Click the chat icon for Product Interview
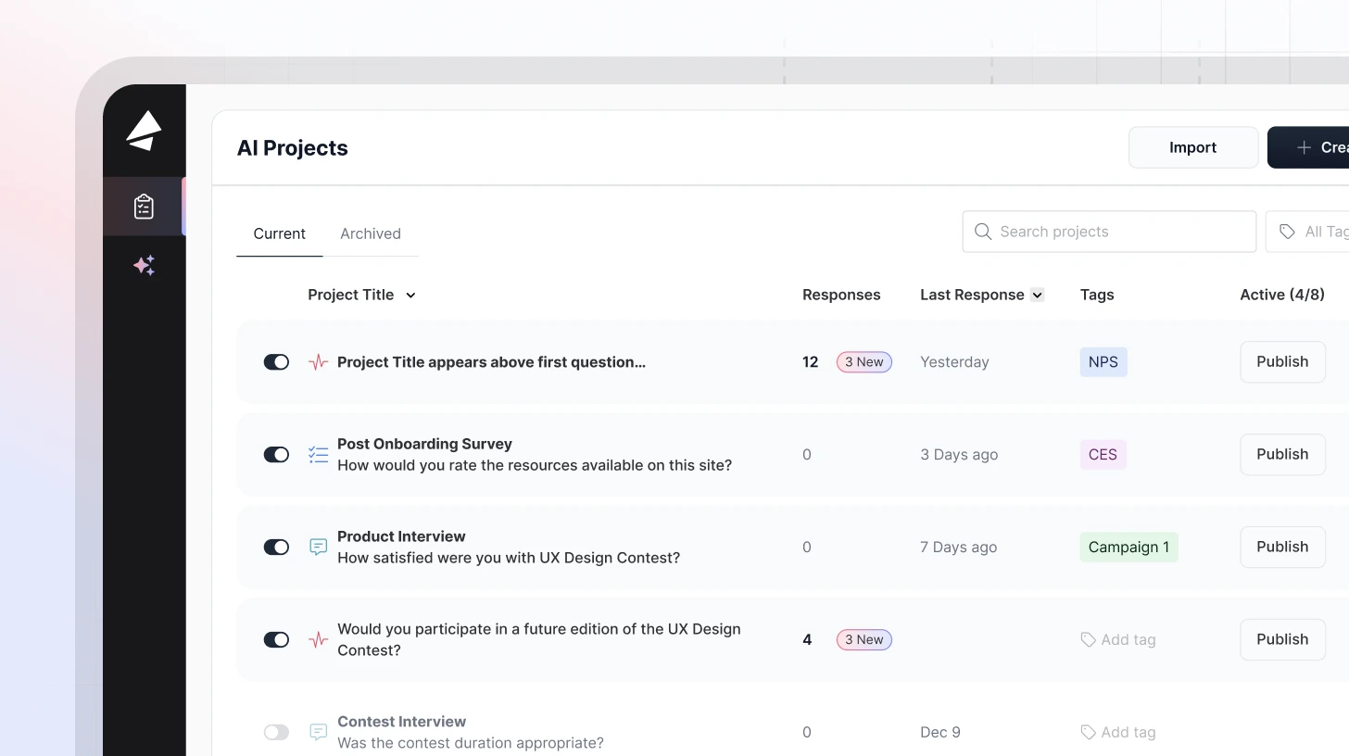1349x756 pixels. click(x=318, y=548)
